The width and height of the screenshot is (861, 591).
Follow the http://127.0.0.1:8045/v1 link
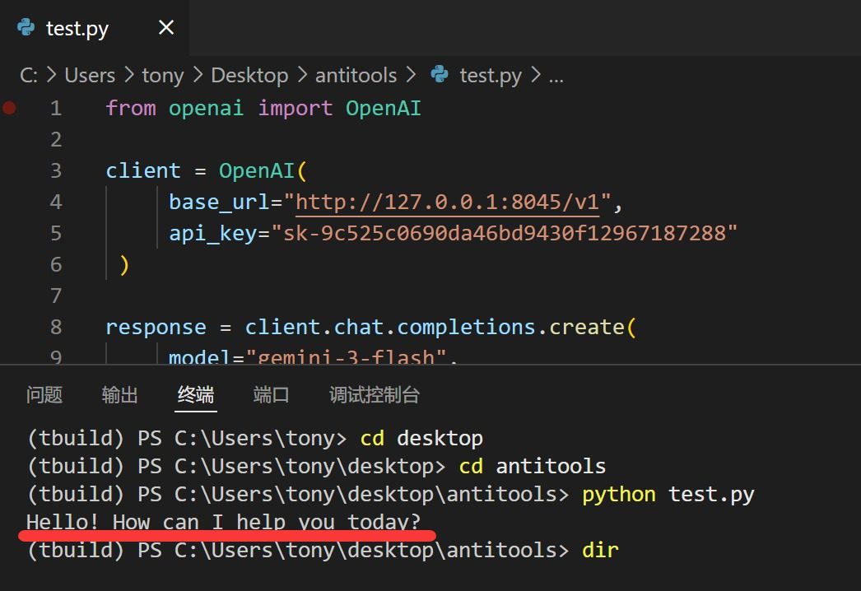(453, 202)
